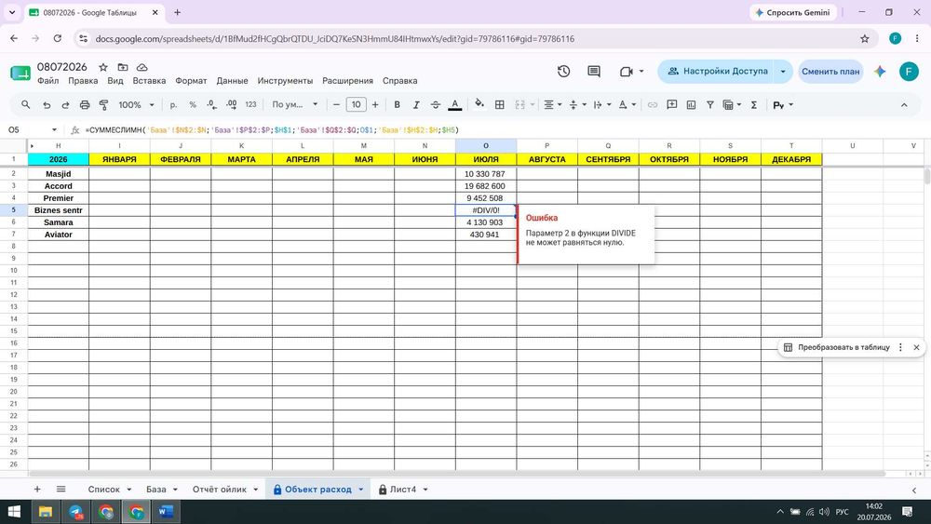Open the Вставка menu
The height and width of the screenshot is (524, 931).
click(149, 81)
